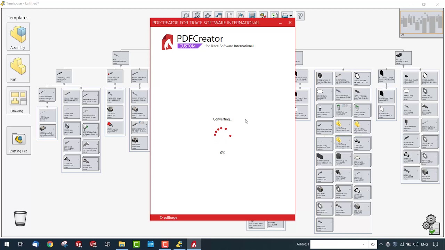Open the Windows Start menu
This screenshot has height=250, width=445.
(7, 244)
